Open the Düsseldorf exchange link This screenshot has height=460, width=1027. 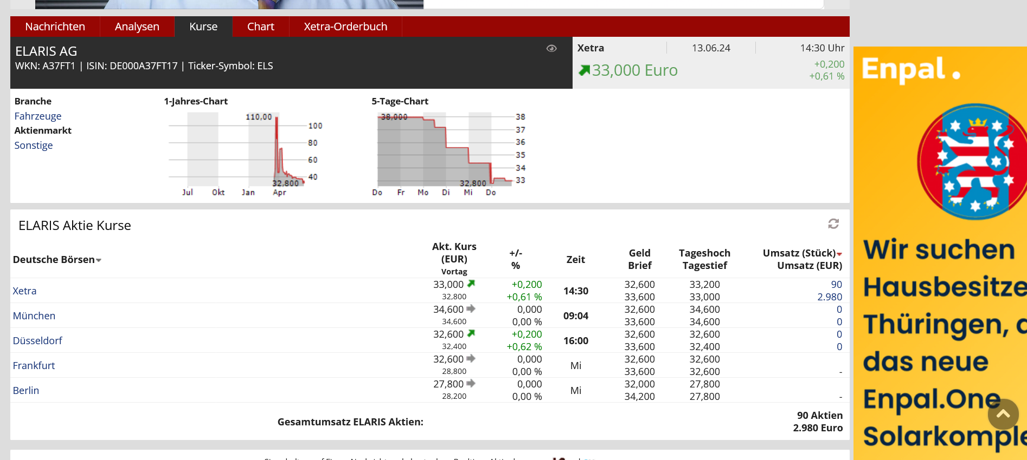[37, 341]
